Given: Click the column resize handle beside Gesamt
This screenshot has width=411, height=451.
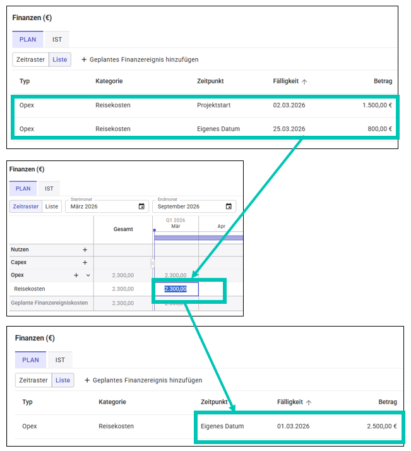Looking at the screenshot, I should pos(152,262).
